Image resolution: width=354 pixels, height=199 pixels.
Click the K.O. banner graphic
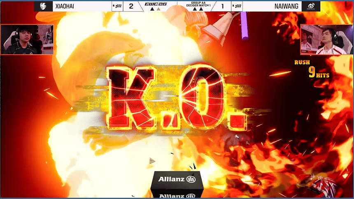(x=177, y=99)
